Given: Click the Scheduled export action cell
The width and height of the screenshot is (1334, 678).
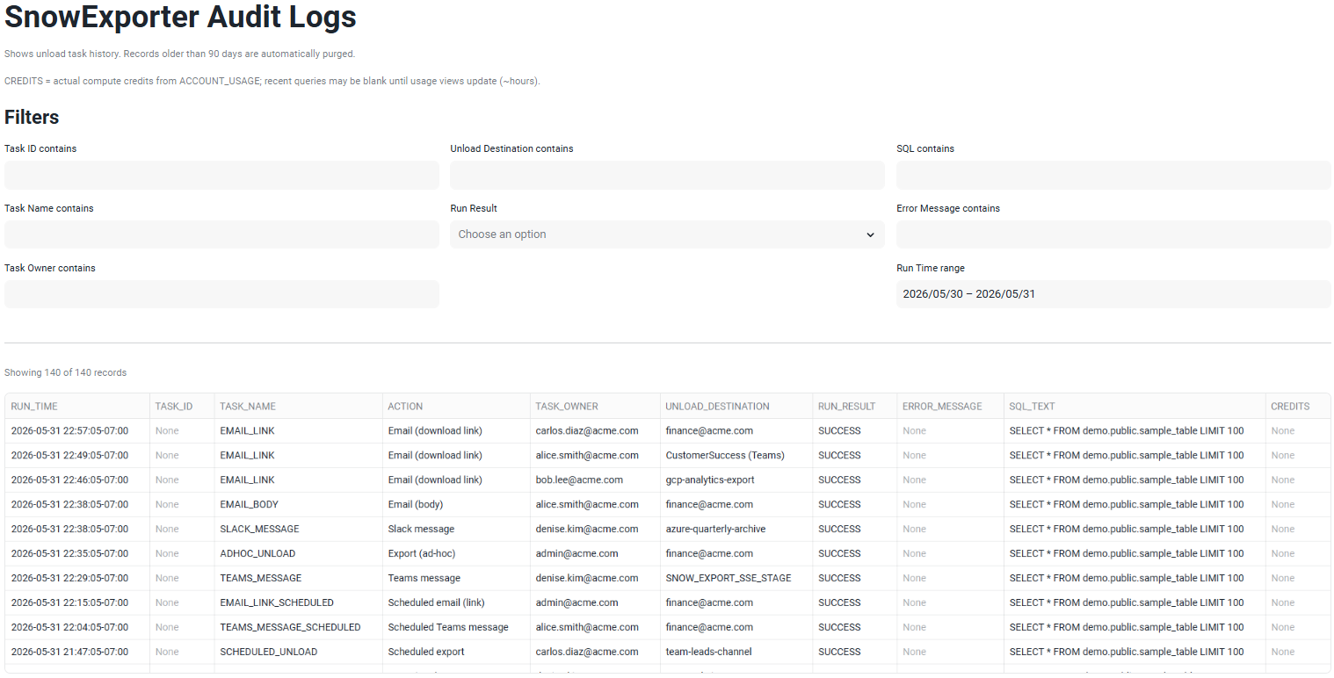Looking at the screenshot, I should click(x=456, y=653).
